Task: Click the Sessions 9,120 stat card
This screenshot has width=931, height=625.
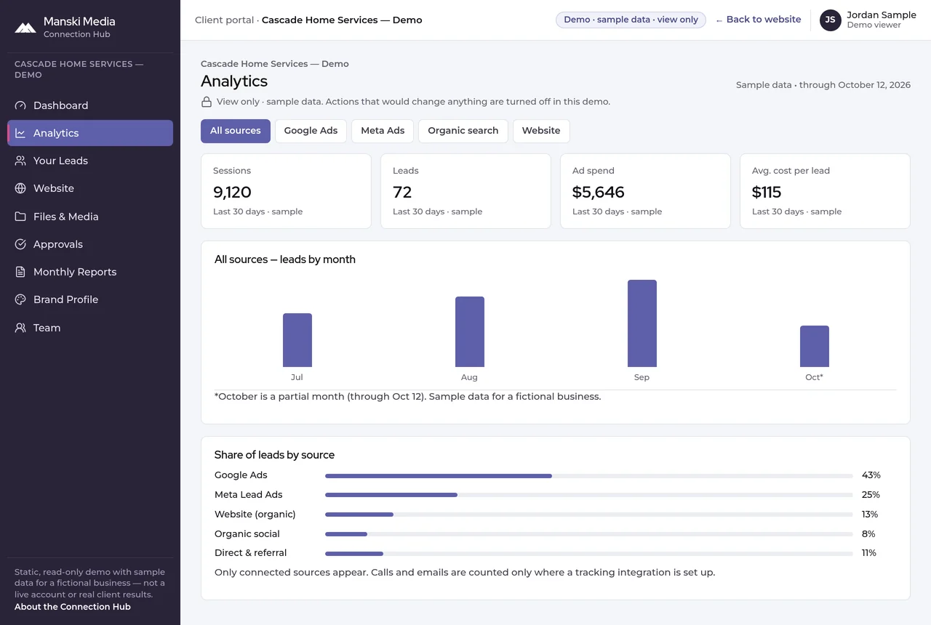Action: point(286,191)
